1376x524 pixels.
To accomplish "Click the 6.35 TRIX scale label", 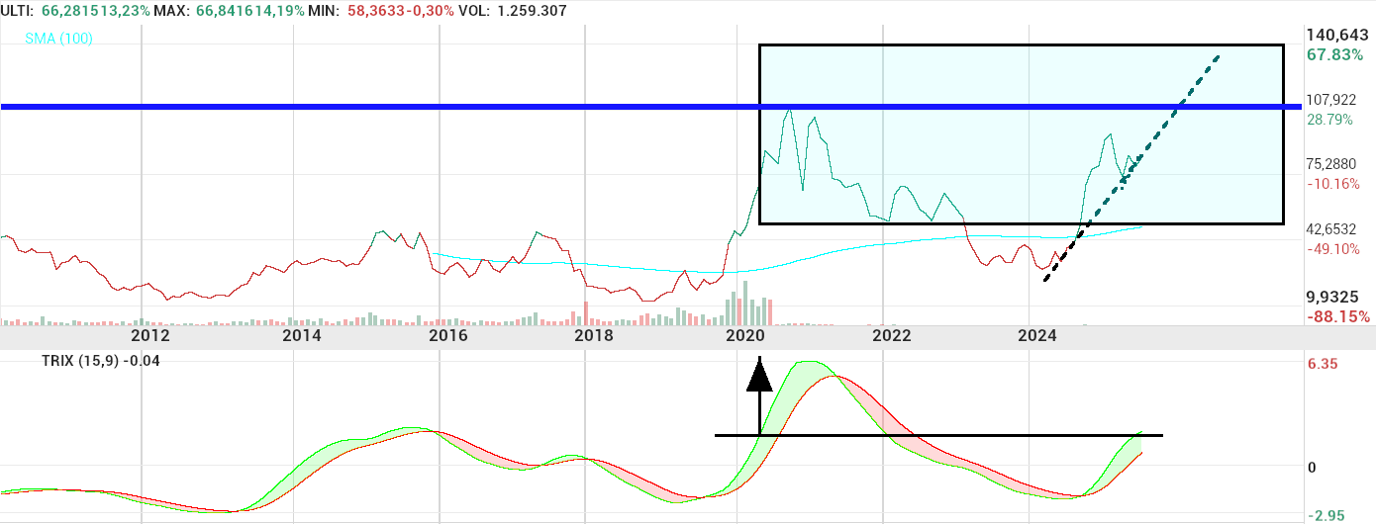I will pyautogui.click(x=1324, y=364).
